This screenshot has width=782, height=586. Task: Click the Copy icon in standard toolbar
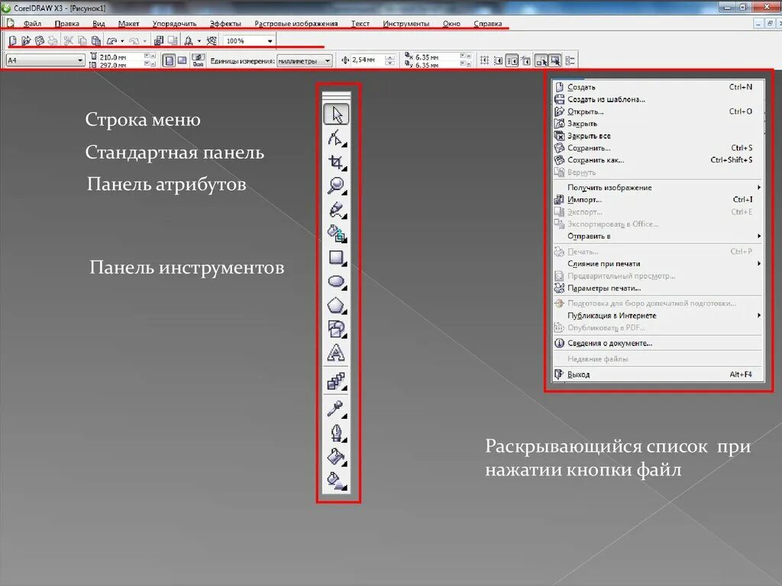tap(82, 40)
